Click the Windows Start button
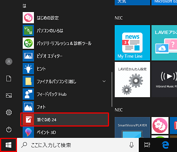The width and height of the screenshot is (177, 152). pos(8,145)
